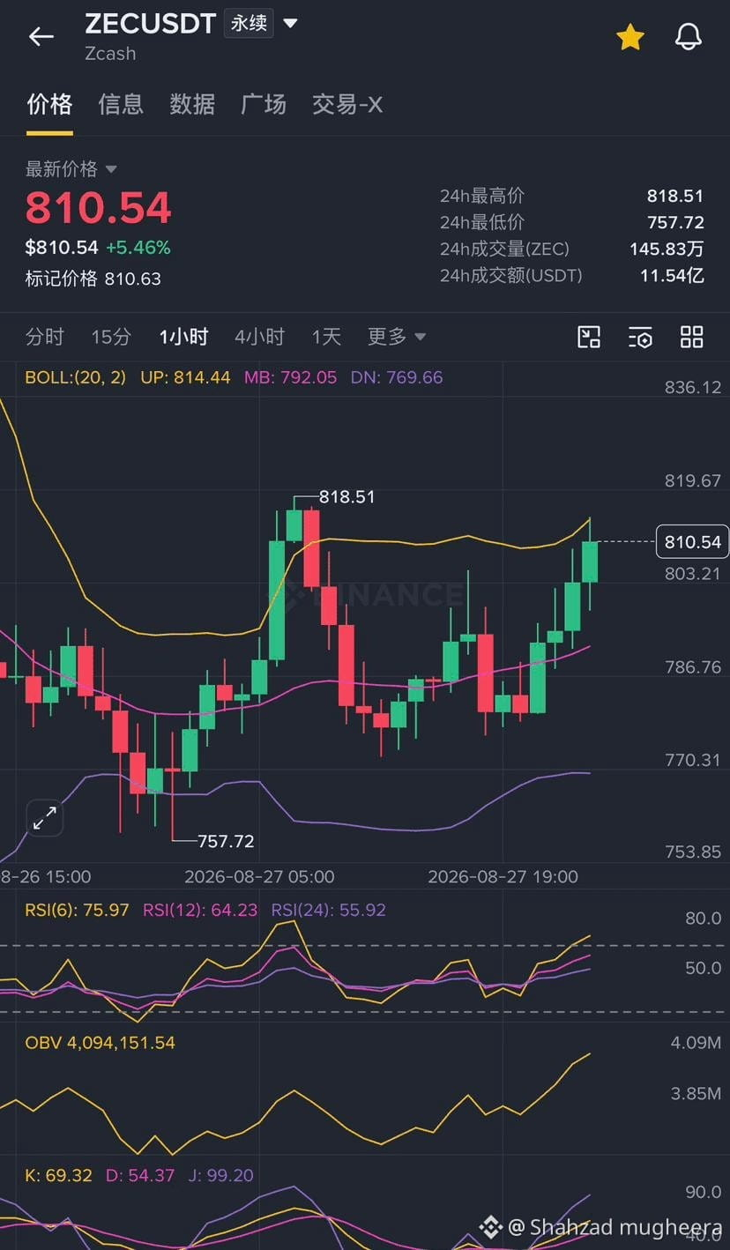Tap the large red 810.54 latest price
The height and width of the screenshot is (1250, 730).
(98, 208)
